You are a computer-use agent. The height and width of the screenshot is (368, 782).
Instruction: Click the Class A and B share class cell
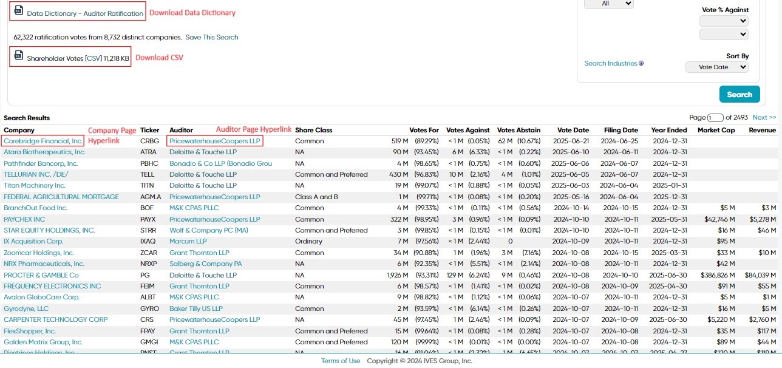tap(316, 197)
